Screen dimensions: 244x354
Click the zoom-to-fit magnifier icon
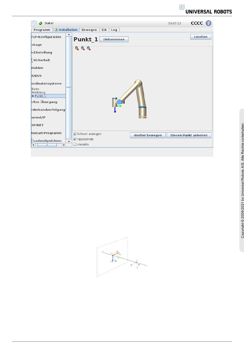83,48
